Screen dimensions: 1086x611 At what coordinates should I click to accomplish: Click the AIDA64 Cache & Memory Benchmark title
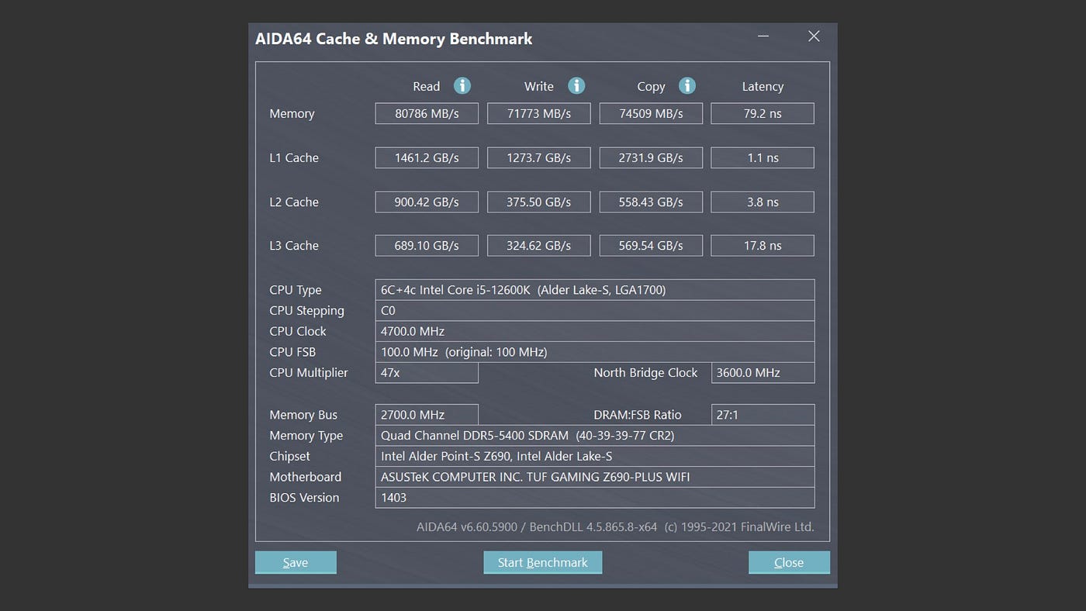pyautogui.click(x=394, y=39)
